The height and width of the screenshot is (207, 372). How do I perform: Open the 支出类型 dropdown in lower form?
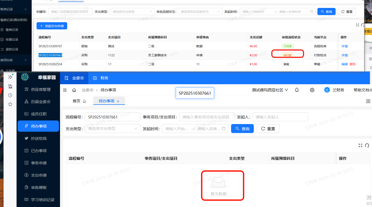point(113,129)
